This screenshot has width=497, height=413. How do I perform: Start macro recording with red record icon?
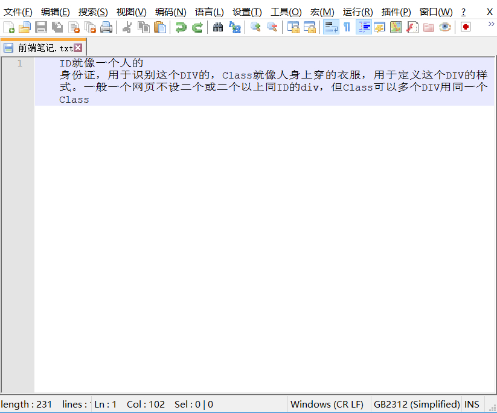[466, 27]
